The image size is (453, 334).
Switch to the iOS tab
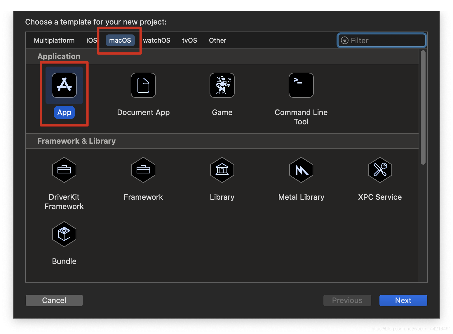pos(92,40)
